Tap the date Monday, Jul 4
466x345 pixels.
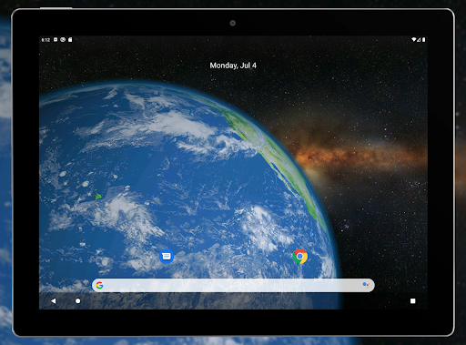(233, 66)
